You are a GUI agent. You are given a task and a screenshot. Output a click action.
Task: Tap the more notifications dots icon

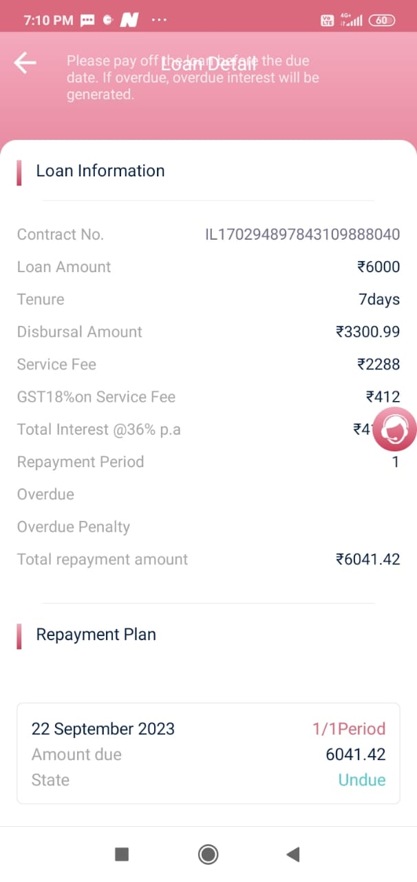coord(158,21)
